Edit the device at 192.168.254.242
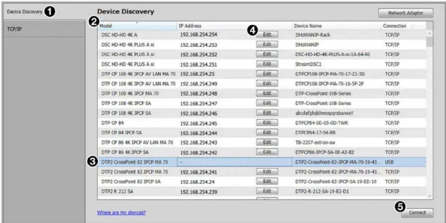446x223 pixels. 267,152
